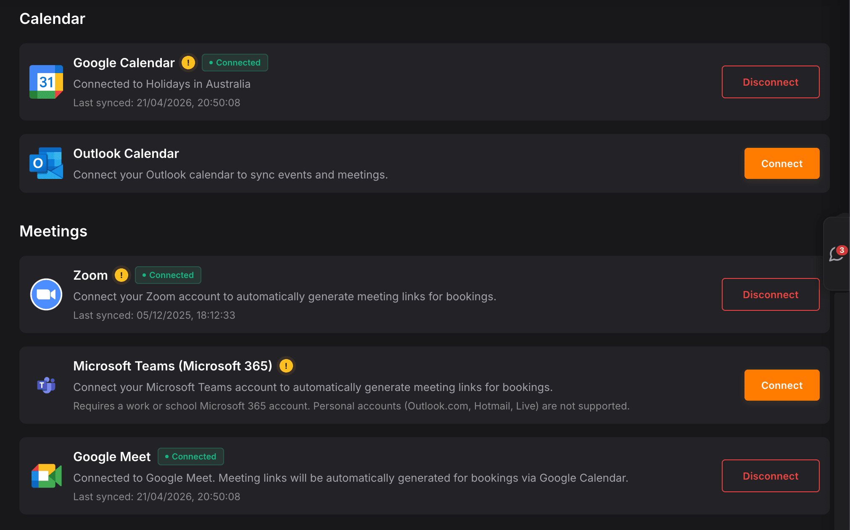Click the Outlook Calendar title

pyautogui.click(x=126, y=154)
